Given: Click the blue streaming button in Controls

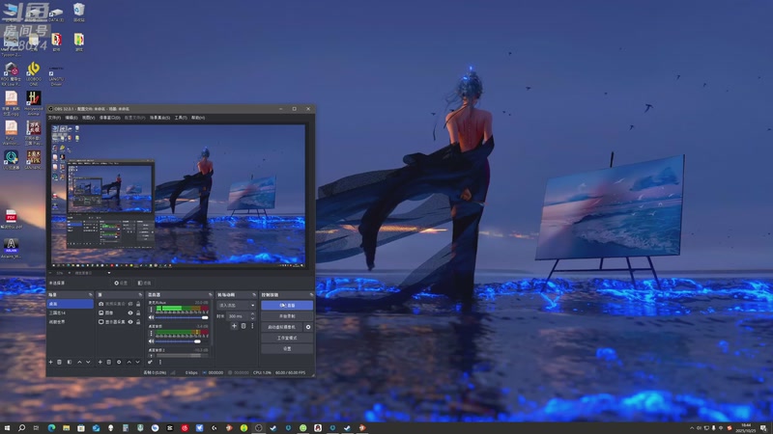Looking at the screenshot, I should click(287, 305).
